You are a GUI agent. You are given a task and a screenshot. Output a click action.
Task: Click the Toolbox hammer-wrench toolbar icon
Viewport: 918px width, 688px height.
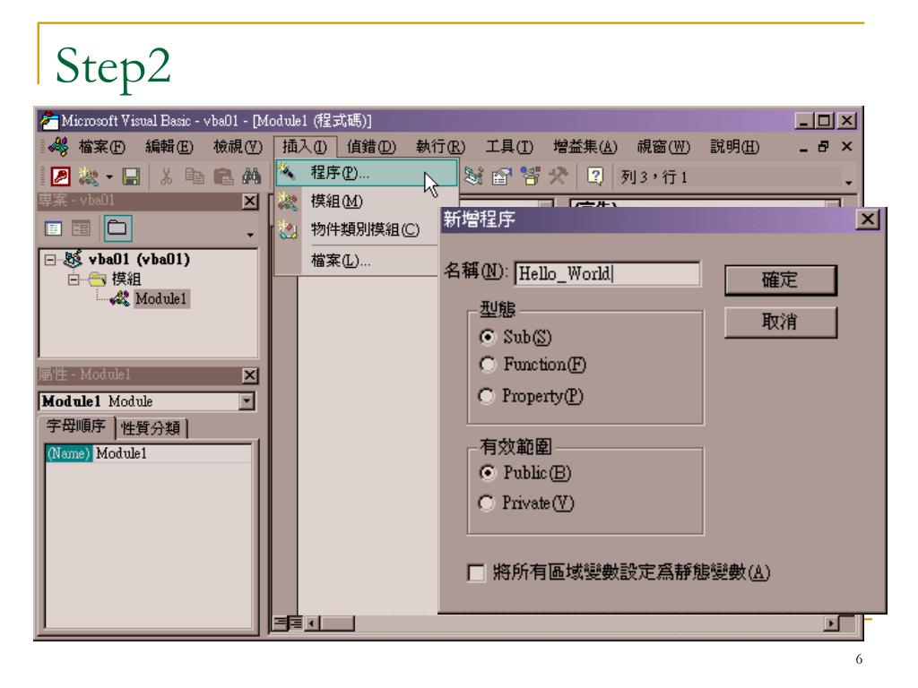tap(559, 176)
